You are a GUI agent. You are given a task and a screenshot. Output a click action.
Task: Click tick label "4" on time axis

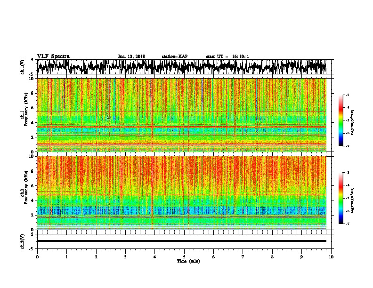(x=155, y=257)
